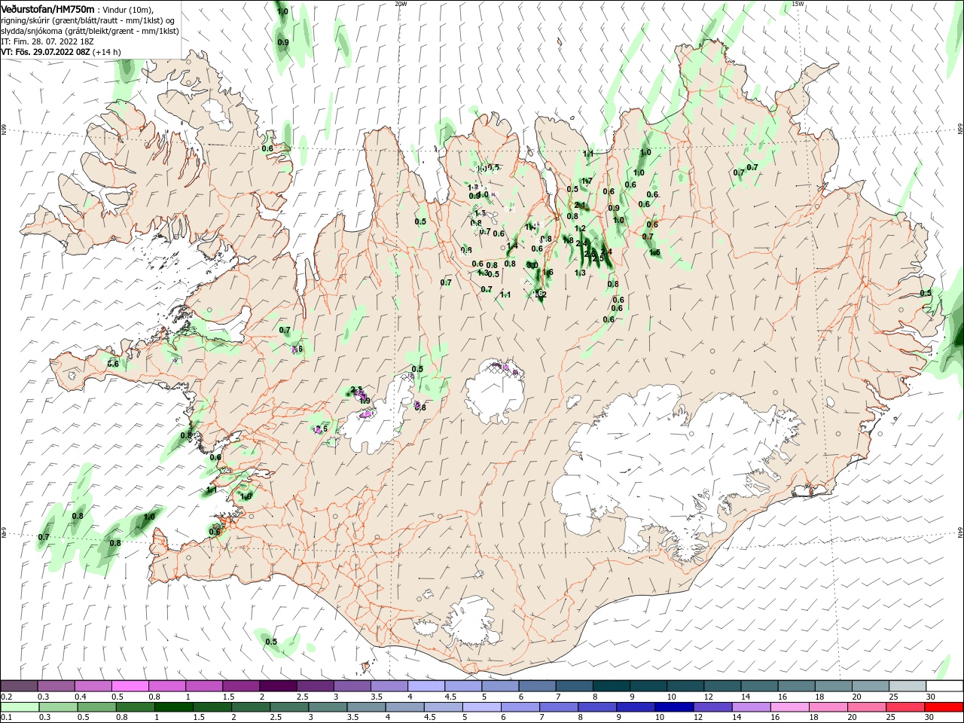This screenshot has width=964, height=723.
Task: Click the 0.5 value at the east coast
Action: point(926,293)
